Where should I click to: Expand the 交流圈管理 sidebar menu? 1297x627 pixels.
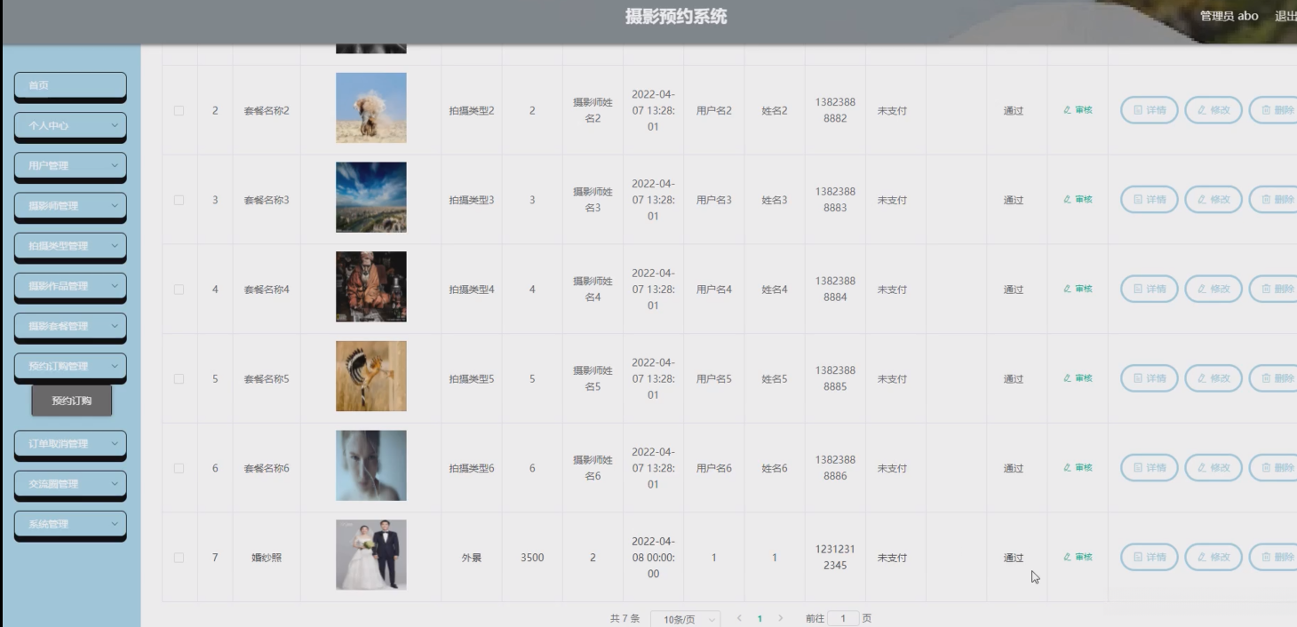(70, 483)
